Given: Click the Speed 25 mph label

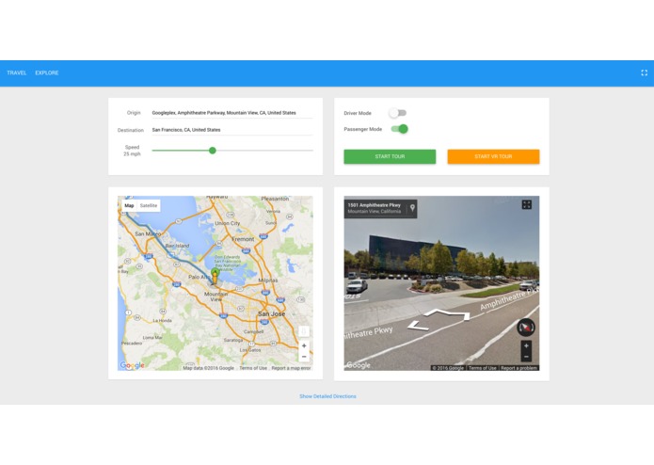Looking at the screenshot, I should (x=132, y=151).
